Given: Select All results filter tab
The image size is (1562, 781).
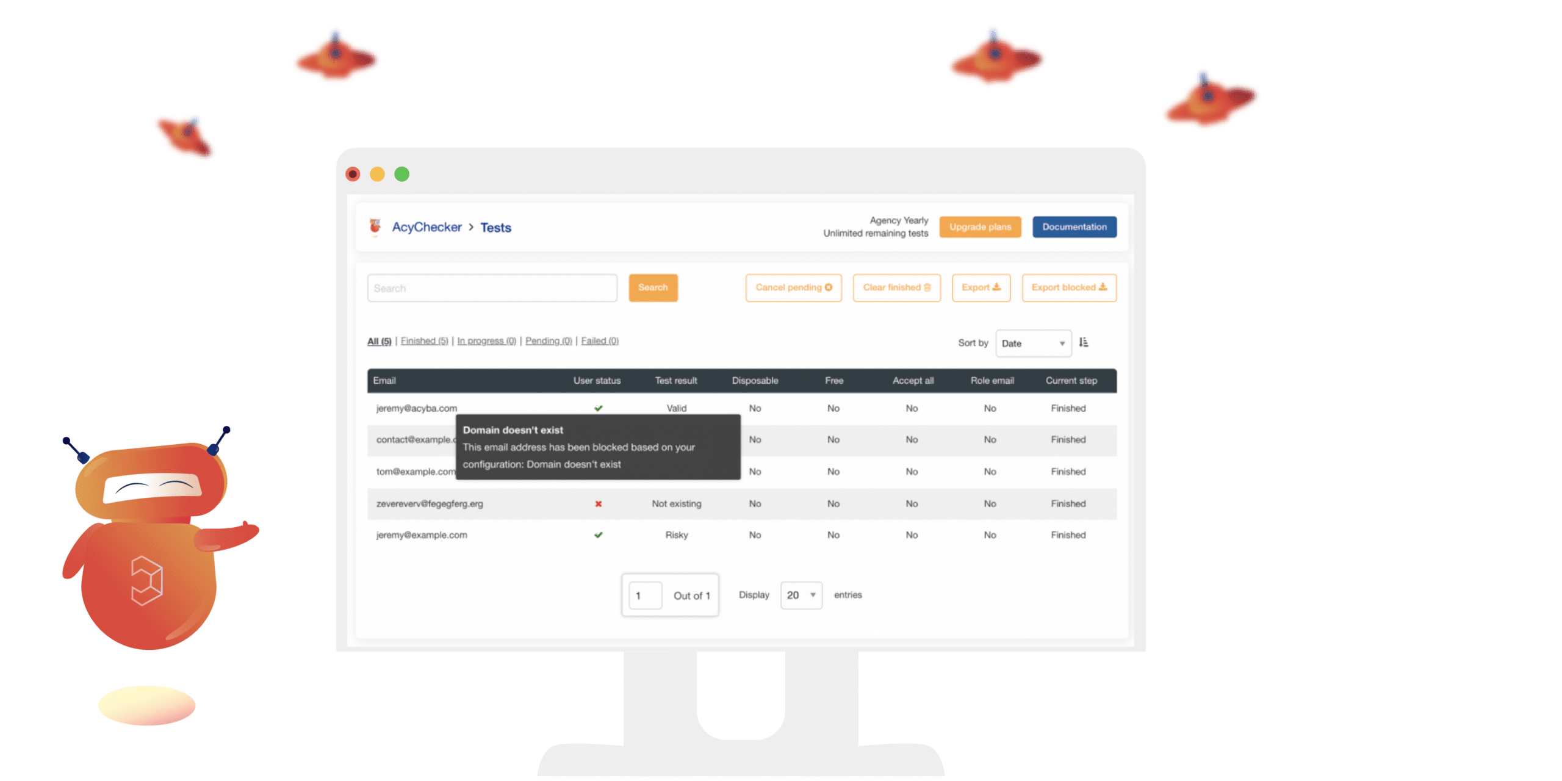Looking at the screenshot, I should coord(378,340).
